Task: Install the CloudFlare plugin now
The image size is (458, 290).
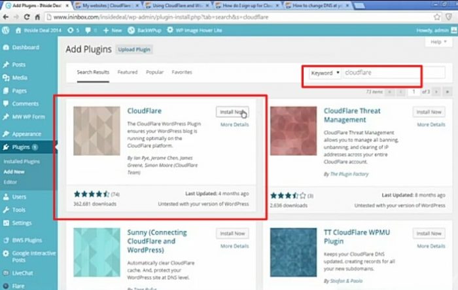Action: click(232, 112)
